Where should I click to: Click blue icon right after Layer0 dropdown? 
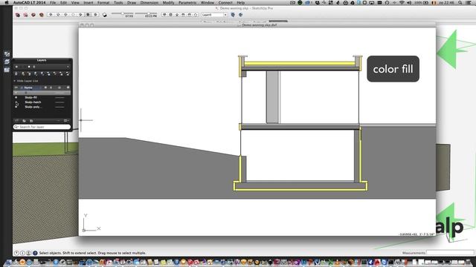233,15
